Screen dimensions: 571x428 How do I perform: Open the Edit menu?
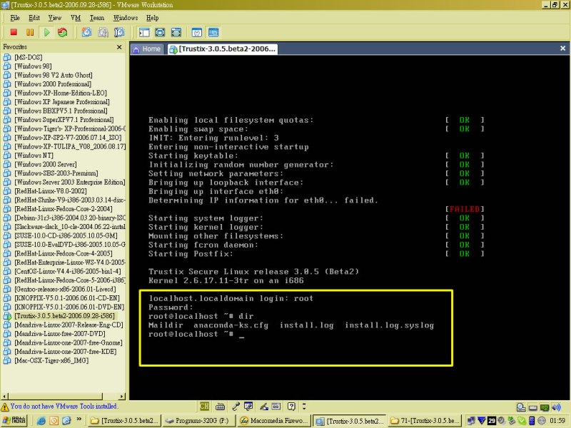[x=34, y=18]
